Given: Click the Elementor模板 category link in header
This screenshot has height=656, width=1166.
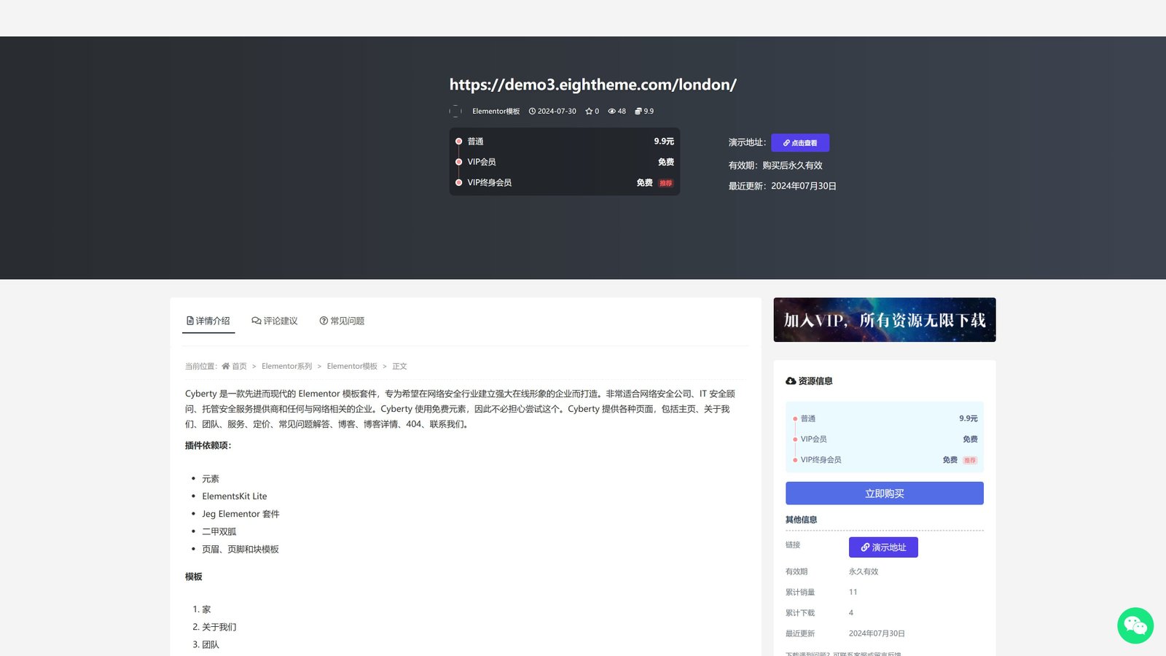Looking at the screenshot, I should 496,112.
